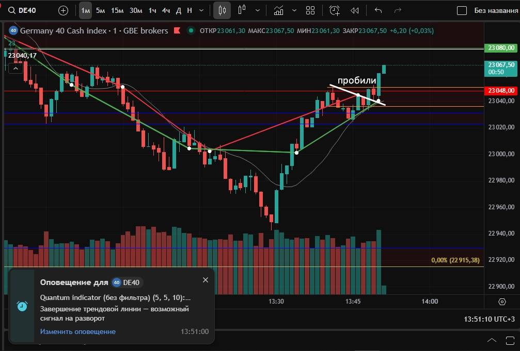Open the indicators button in the toolbar
The width and height of the screenshot is (520, 351).
pyautogui.click(x=279, y=10)
